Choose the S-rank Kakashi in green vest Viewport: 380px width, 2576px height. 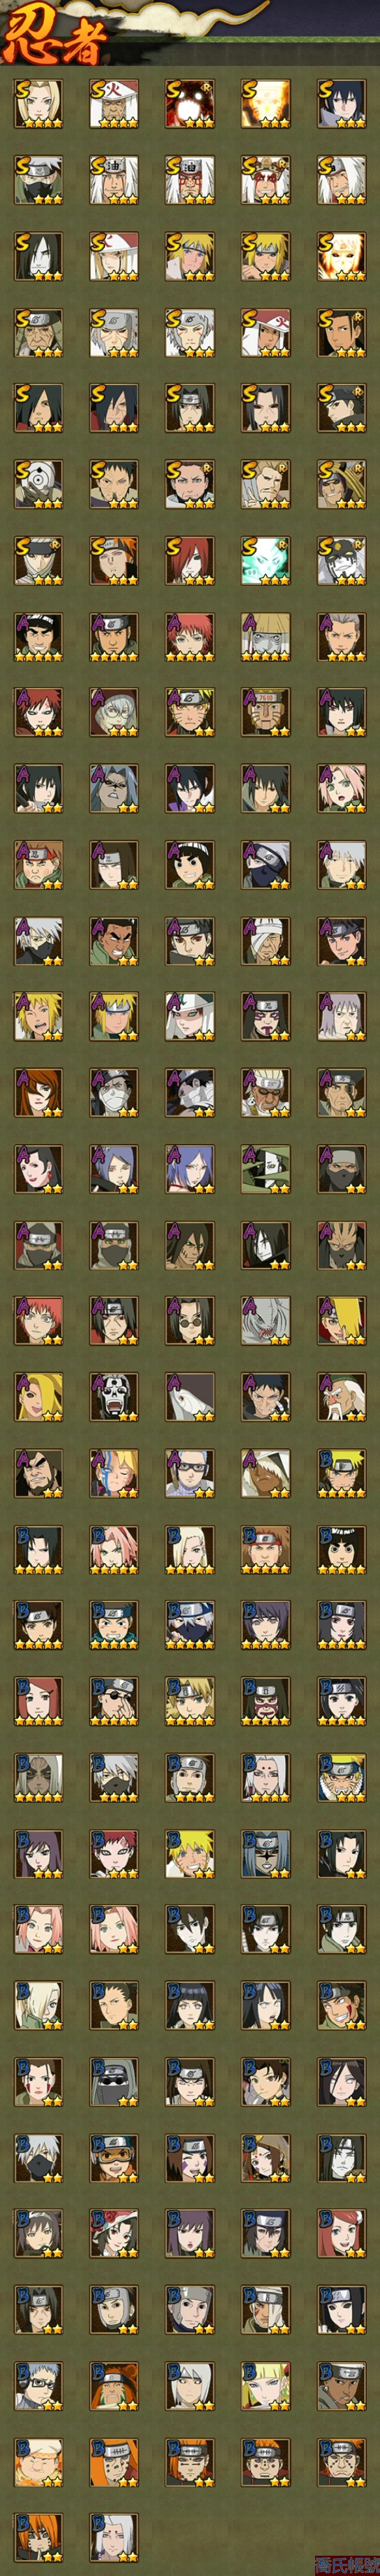pos(38,180)
